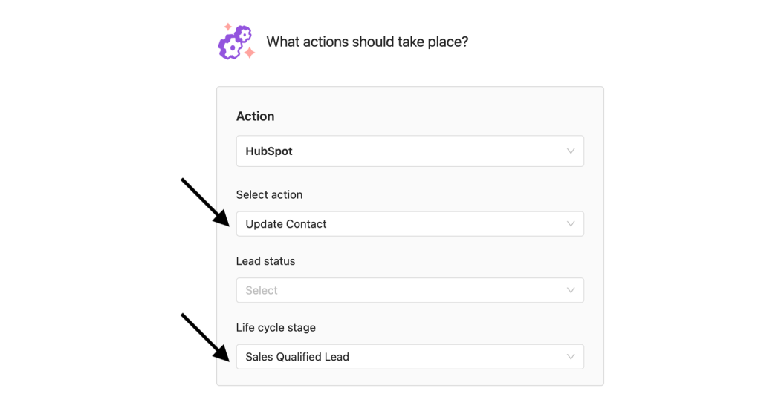Click the bold HubSpot text value
The image size is (761, 414).
click(269, 151)
